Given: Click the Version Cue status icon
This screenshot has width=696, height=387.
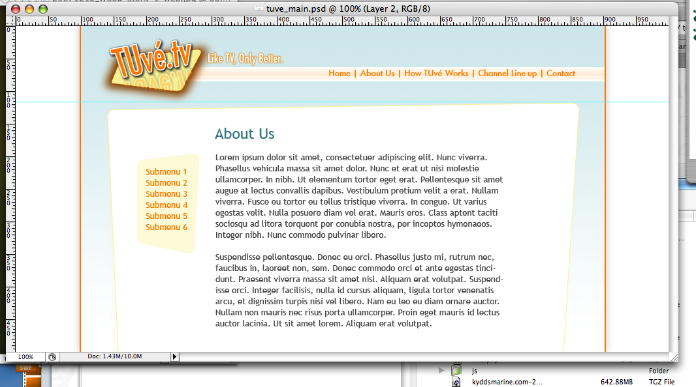Looking at the screenshot, I should (52, 357).
